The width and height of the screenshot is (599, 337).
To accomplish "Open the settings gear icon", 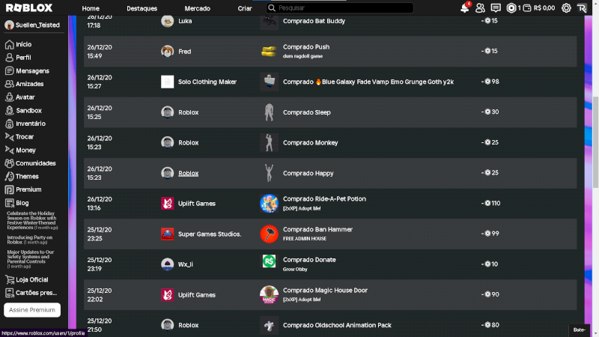I will click(x=566, y=8).
